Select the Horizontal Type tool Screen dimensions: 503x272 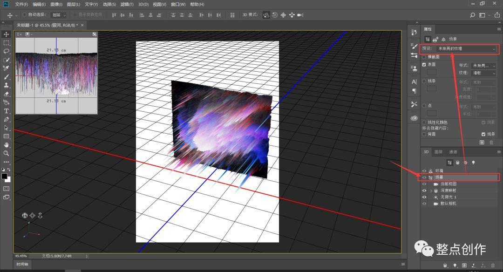coord(6,111)
